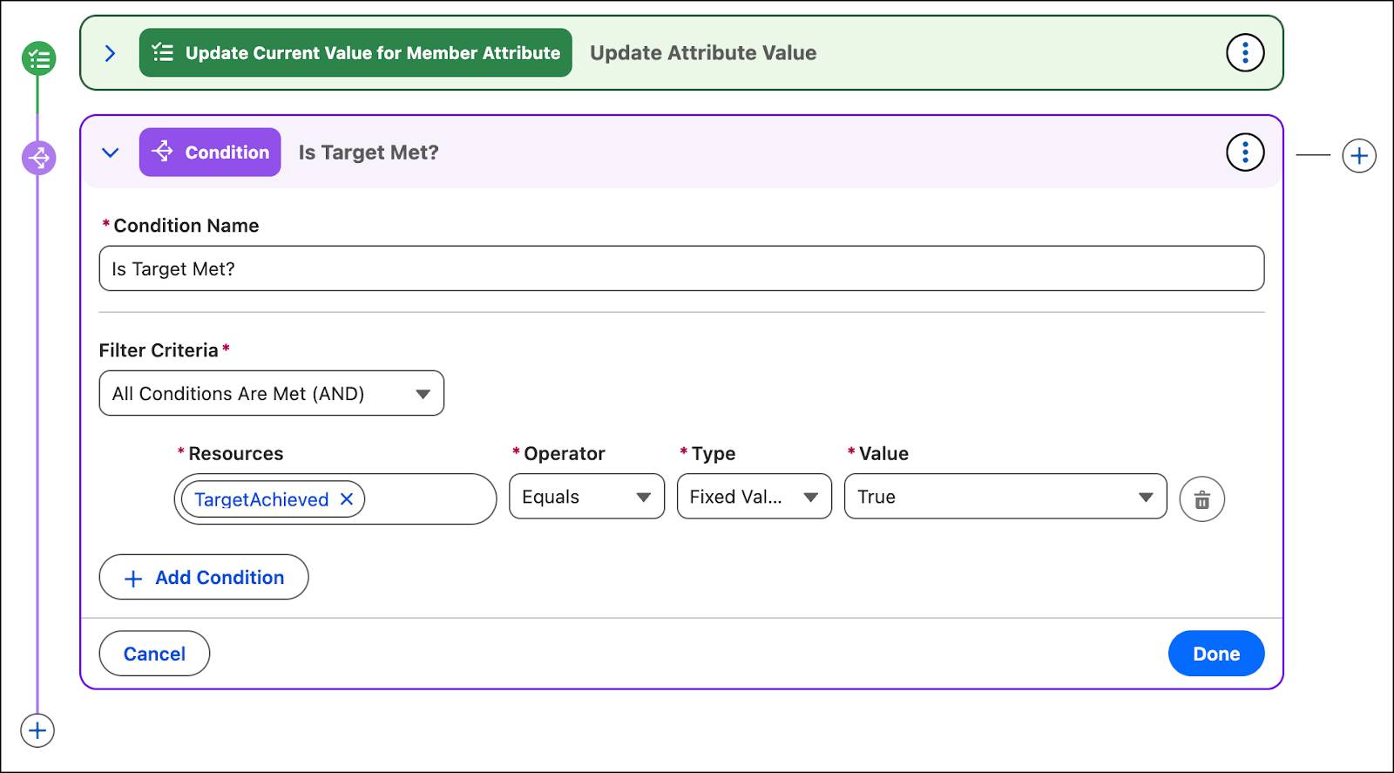Collapse the Is Target Met? condition
Screen dimensions: 1394x773
tap(110, 153)
